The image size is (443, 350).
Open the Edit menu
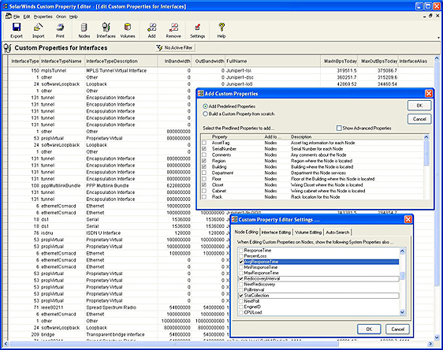[x=27, y=17]
